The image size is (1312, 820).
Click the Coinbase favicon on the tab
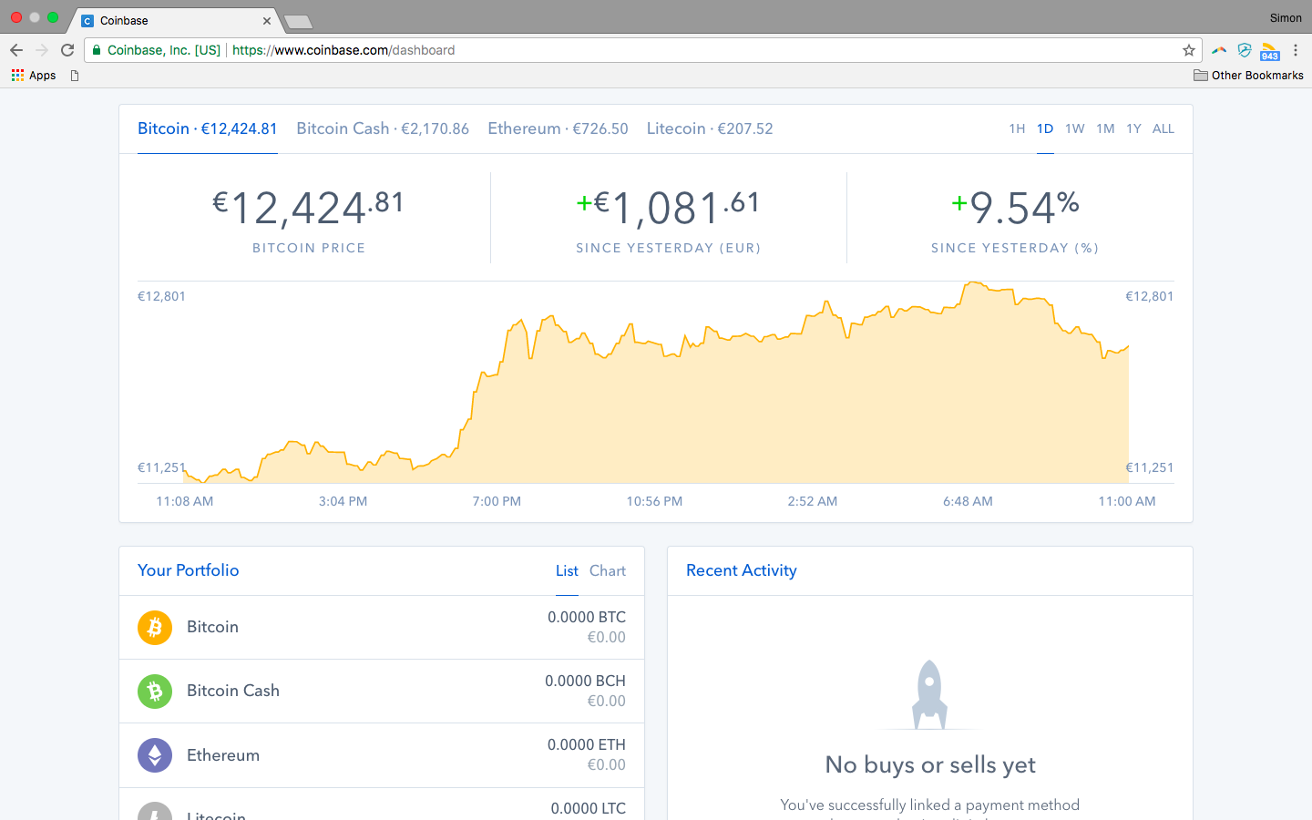click(x=87, y=20)
